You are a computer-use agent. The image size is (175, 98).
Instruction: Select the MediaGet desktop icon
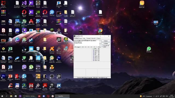24,86
